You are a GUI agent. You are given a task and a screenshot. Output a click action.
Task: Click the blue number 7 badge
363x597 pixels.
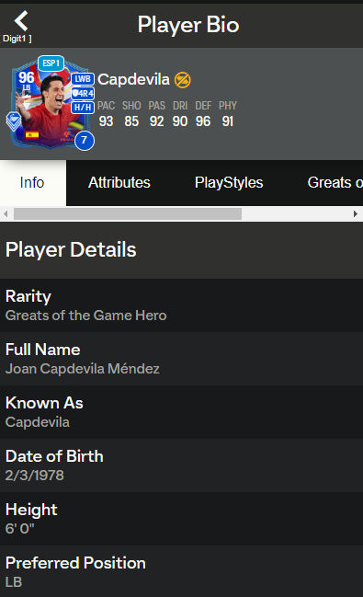tap(85, 141)
